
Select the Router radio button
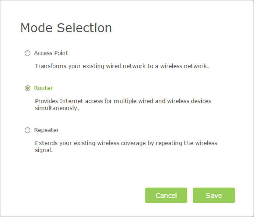[28, 88]
